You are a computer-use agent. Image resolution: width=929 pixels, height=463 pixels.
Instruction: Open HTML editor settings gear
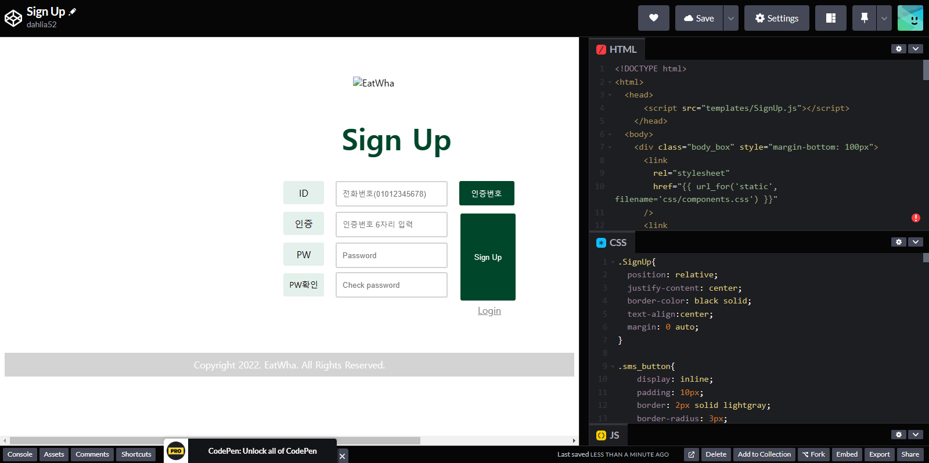coord(899,49)
